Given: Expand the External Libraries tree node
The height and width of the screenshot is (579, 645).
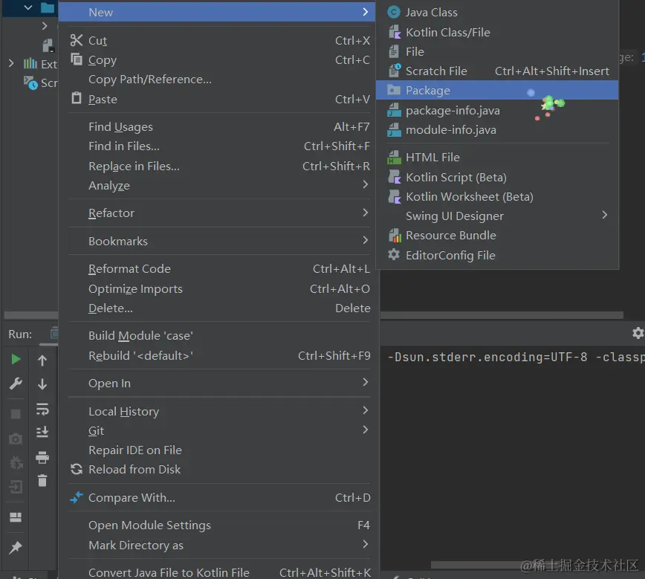Looking at the screenshot, I should [11, 63].
